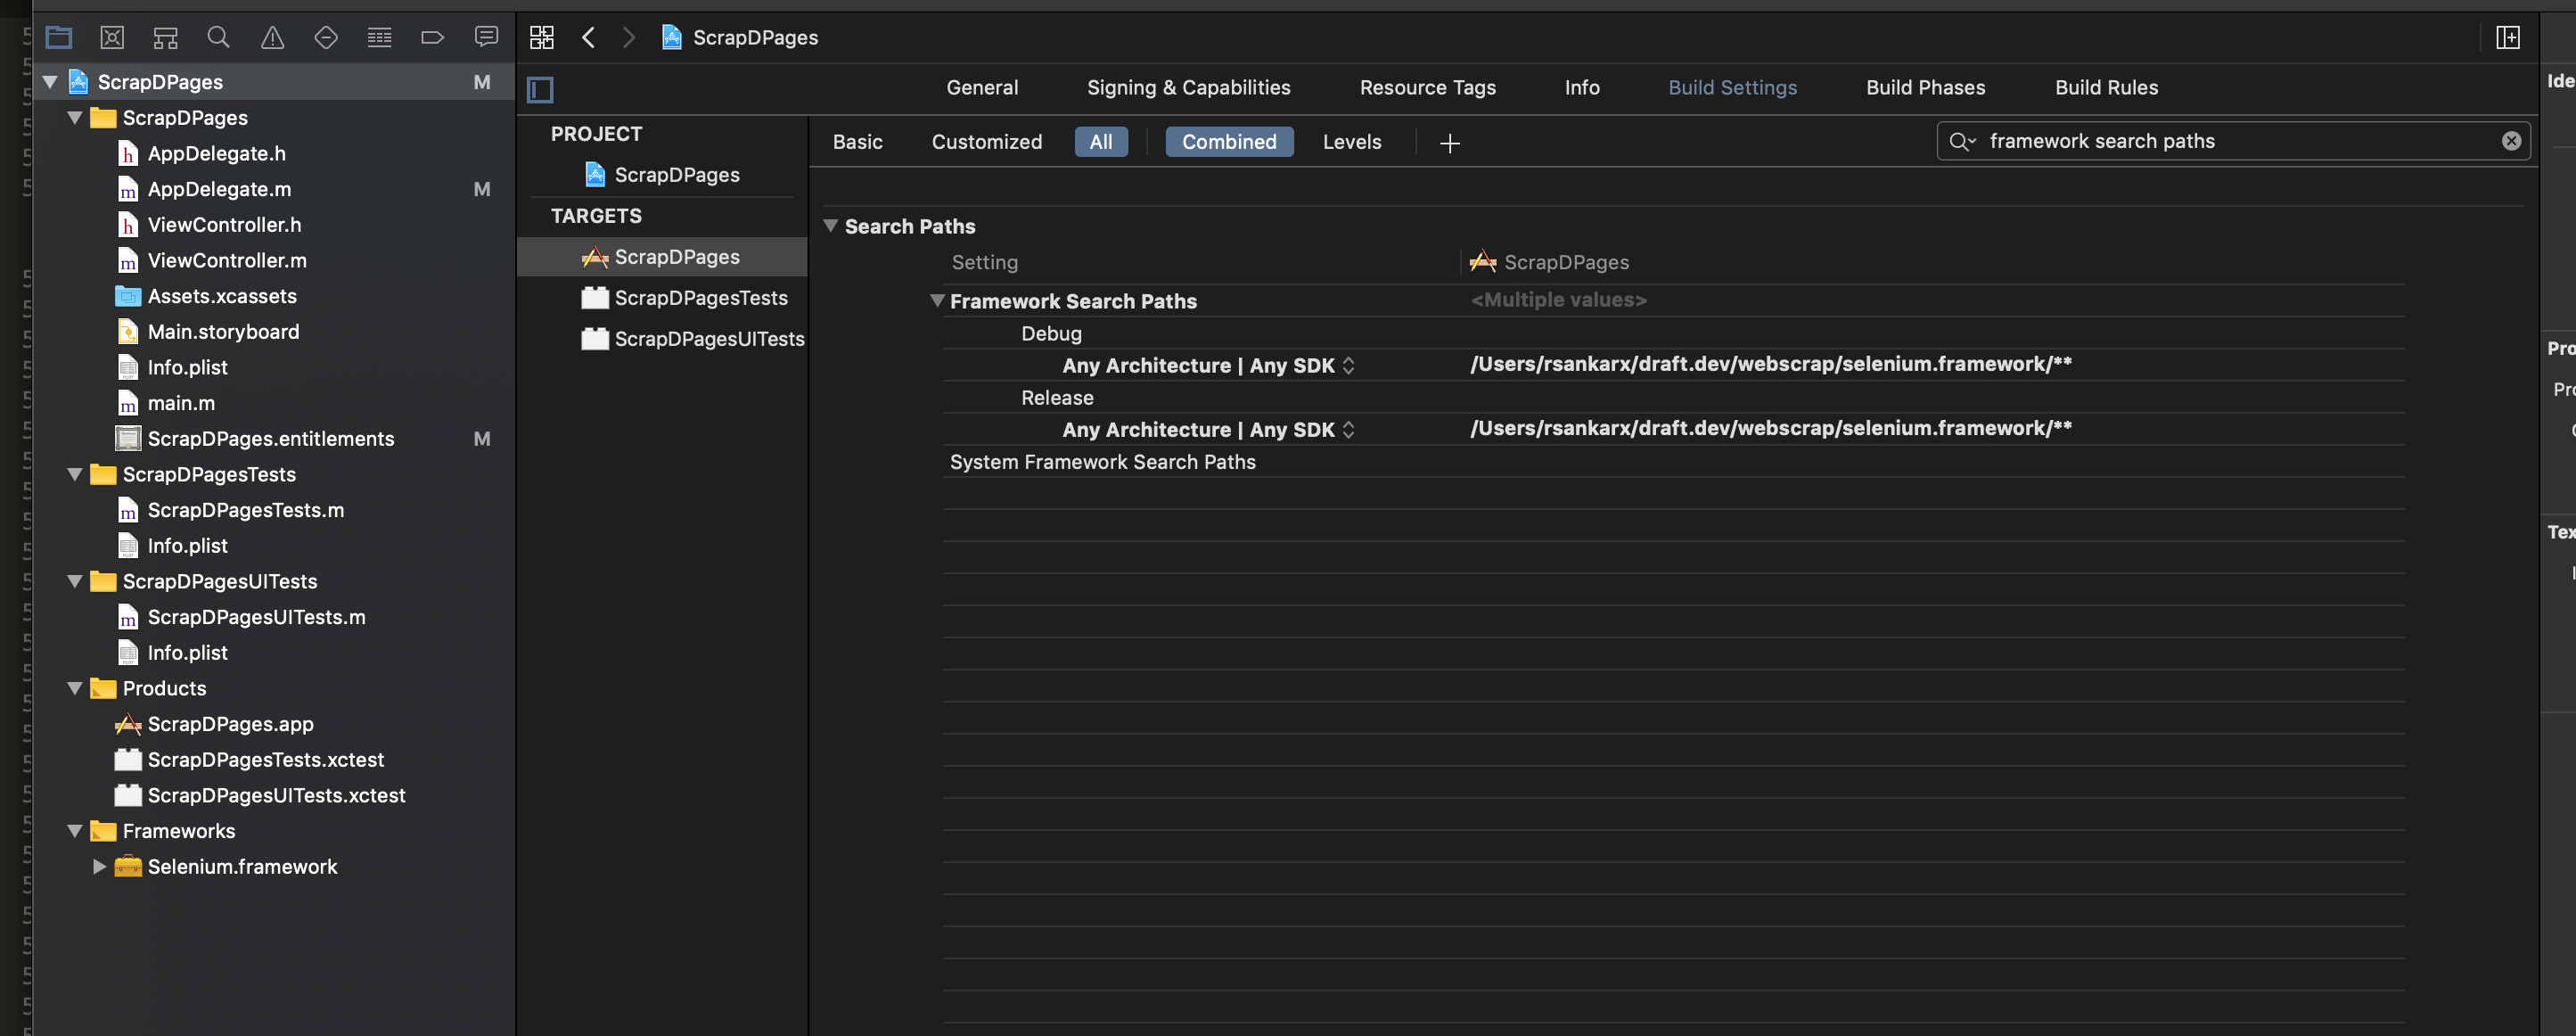The height and width of the screenshot is (1036, 2576).
Task: Open Debug Any Architecture SDK popup
Action: pyautogui.click(x=1348, y=366)
